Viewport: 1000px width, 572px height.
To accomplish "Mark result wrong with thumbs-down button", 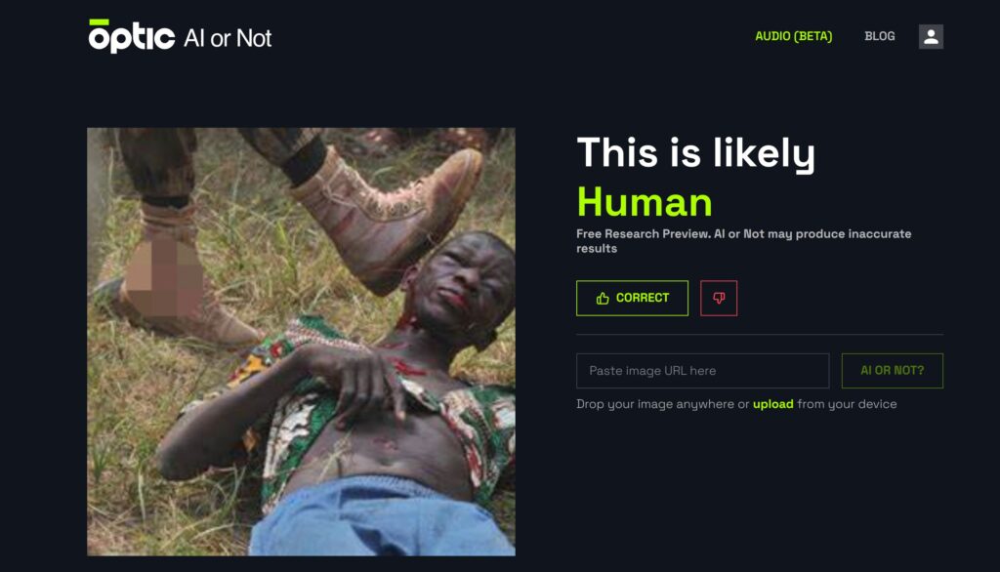I will pos(719,298).
